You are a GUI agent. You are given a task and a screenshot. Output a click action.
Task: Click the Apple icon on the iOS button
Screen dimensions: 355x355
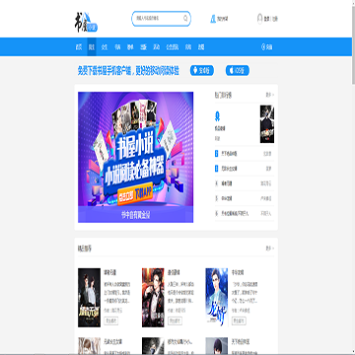coord(231,70)
